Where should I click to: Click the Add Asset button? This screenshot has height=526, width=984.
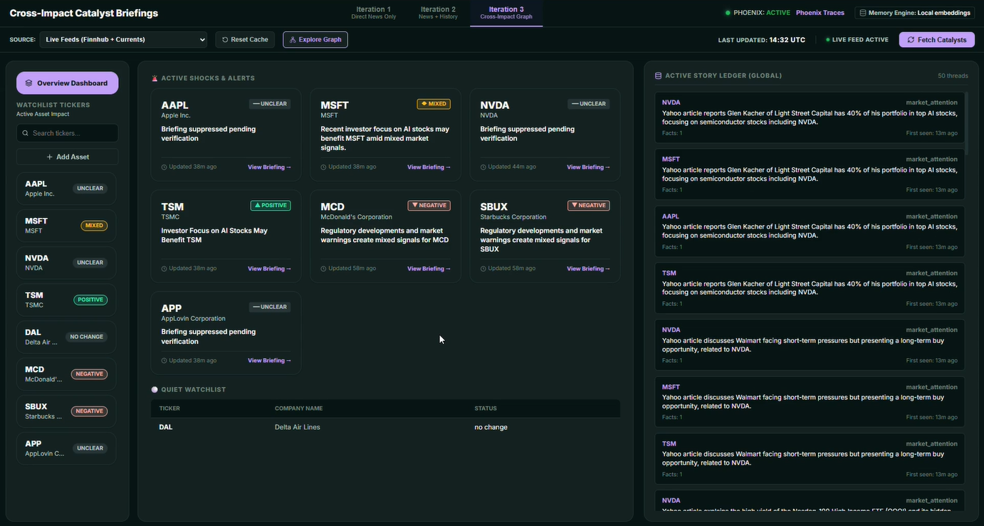pyautogui.click(x=68, y=157)
